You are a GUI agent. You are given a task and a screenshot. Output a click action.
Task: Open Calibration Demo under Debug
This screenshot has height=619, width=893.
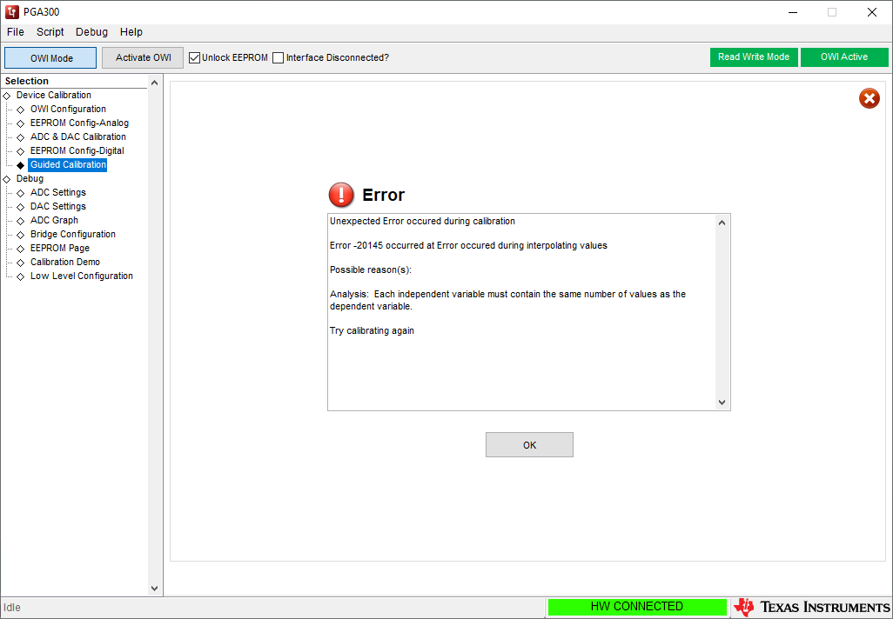coord(65,262)
